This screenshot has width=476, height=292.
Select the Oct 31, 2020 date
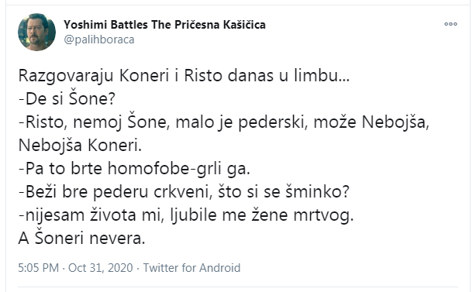click(x=101, y=268)
